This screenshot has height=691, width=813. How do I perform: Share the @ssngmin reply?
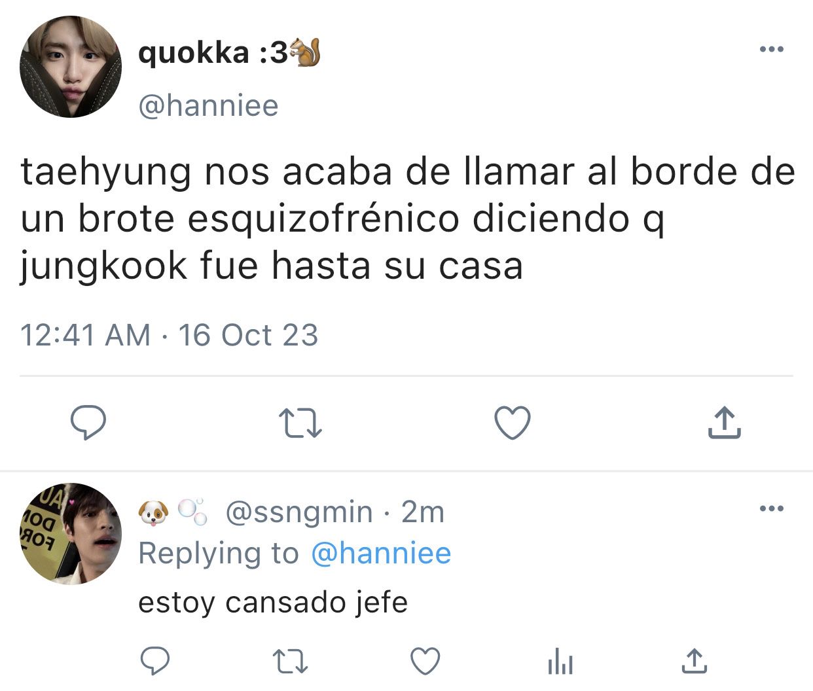(x=695, y=661)
